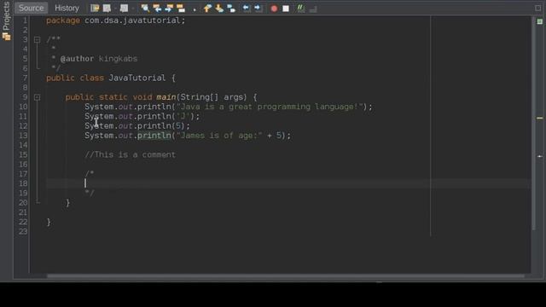Stop macro recording with the white square
Viewport: 546px width, 307px height.
tap(286, 9)
